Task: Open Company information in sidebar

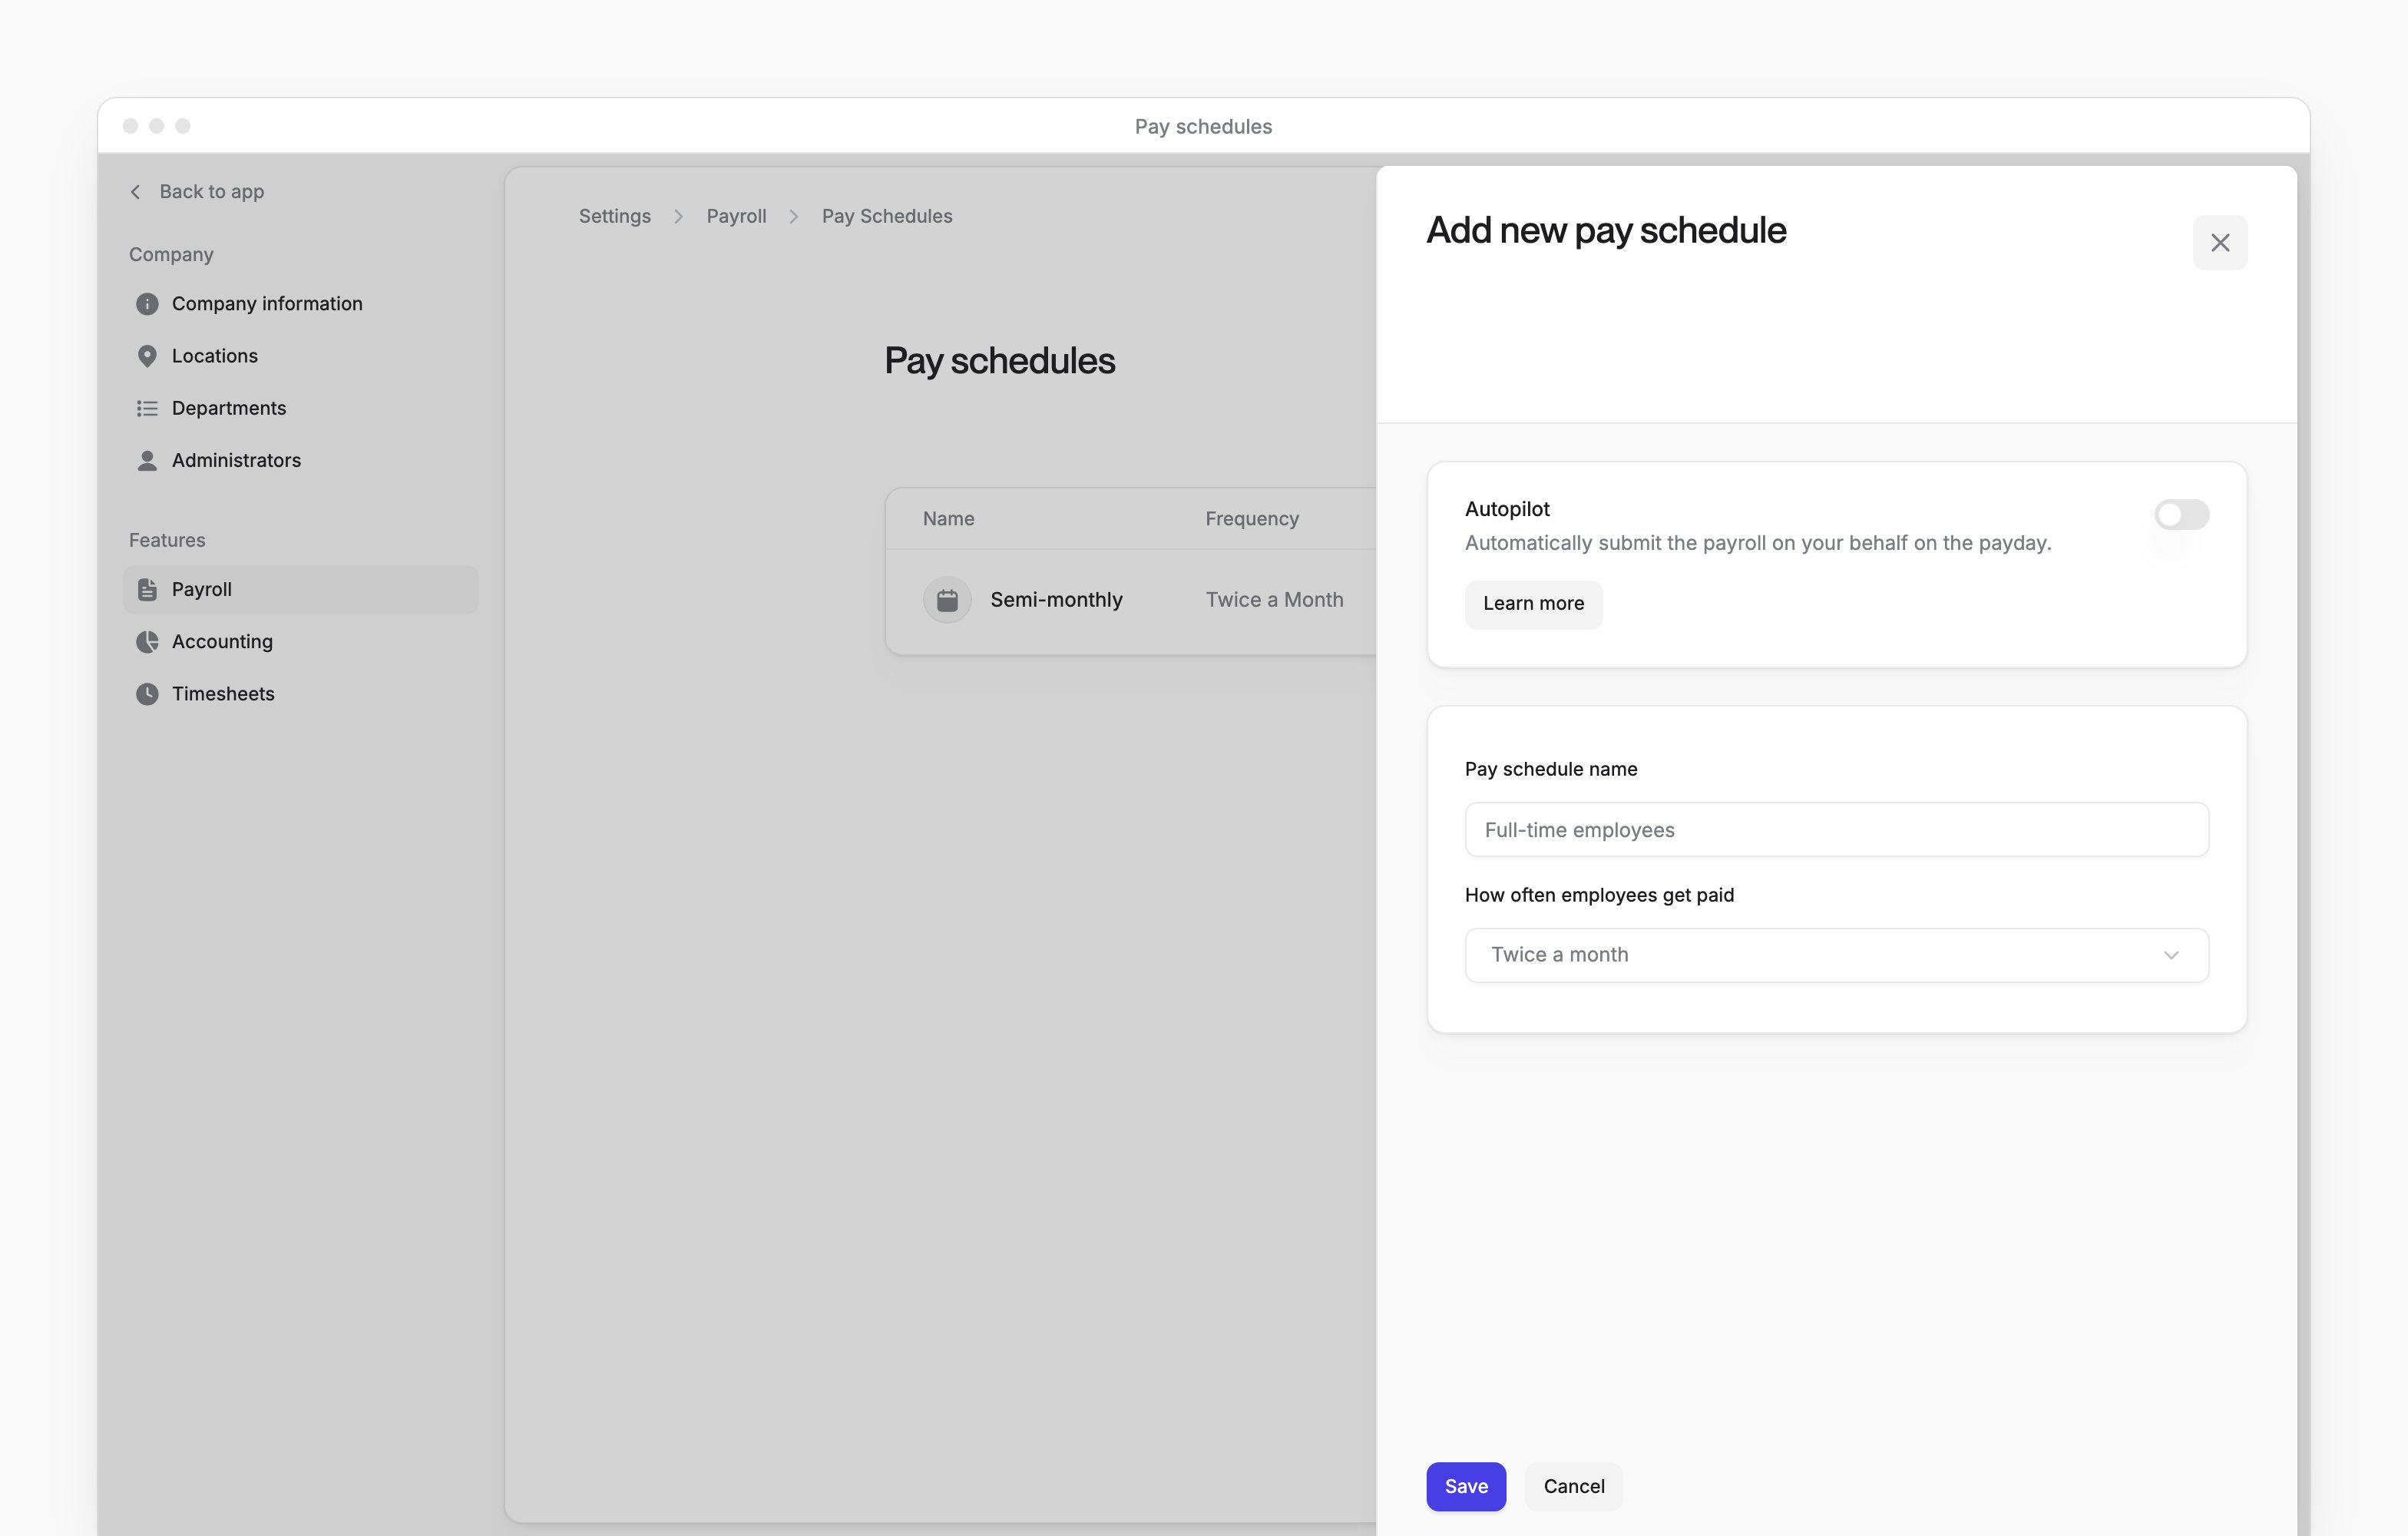Action: [300, 304]
